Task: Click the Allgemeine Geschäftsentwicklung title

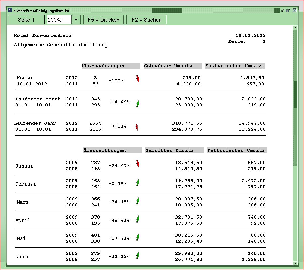Action: [x=61, y=45]
